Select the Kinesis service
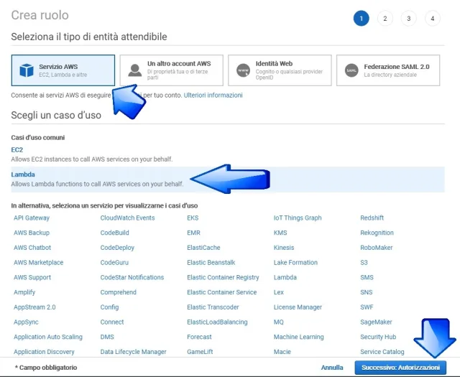The image size is (460, 377). pos(284,248)
